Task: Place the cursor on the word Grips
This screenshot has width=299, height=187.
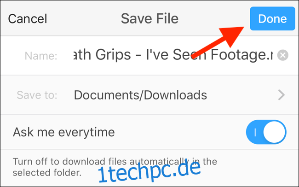Action: (113, 55)
